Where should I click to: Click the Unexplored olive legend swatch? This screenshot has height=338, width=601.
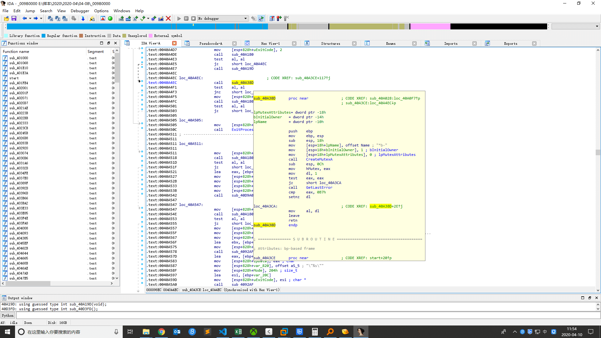coord(124,36)
